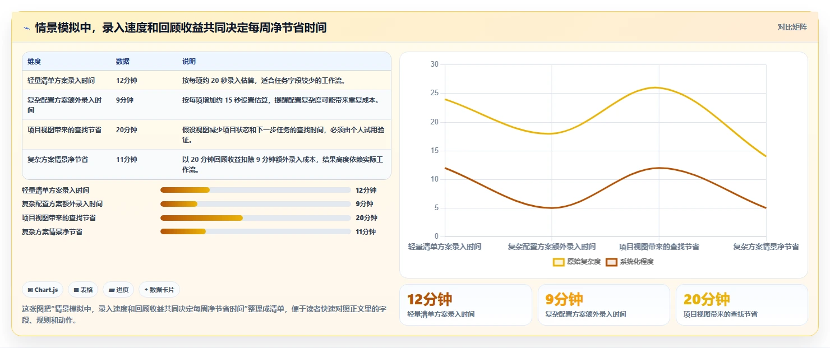Toggle the 原始复杂度 legend entry
Viewport: 830px width, 348px height.
coord(577,262)
